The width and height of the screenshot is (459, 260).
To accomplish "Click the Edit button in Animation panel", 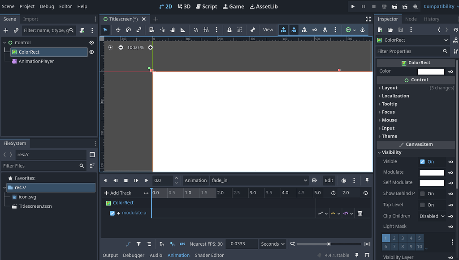I will tap(329, 180).
